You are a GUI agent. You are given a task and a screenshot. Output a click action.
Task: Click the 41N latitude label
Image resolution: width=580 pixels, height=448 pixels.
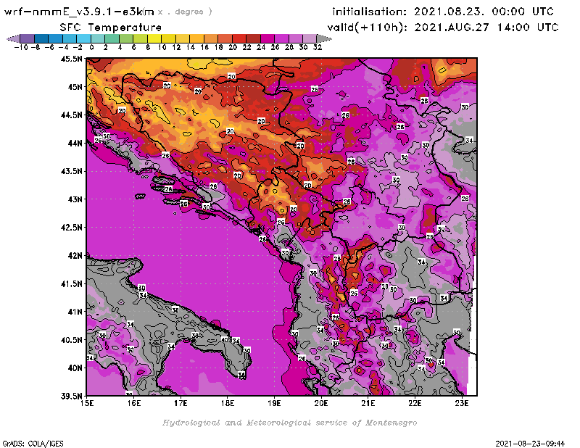[x=74, y=312]
